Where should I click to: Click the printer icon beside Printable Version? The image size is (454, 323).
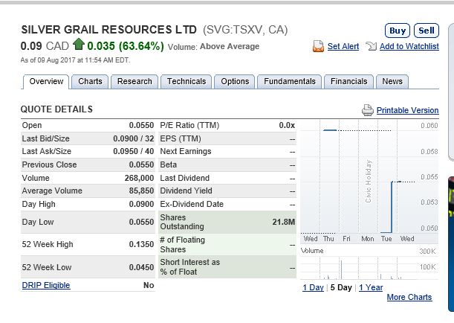(367, 110)
